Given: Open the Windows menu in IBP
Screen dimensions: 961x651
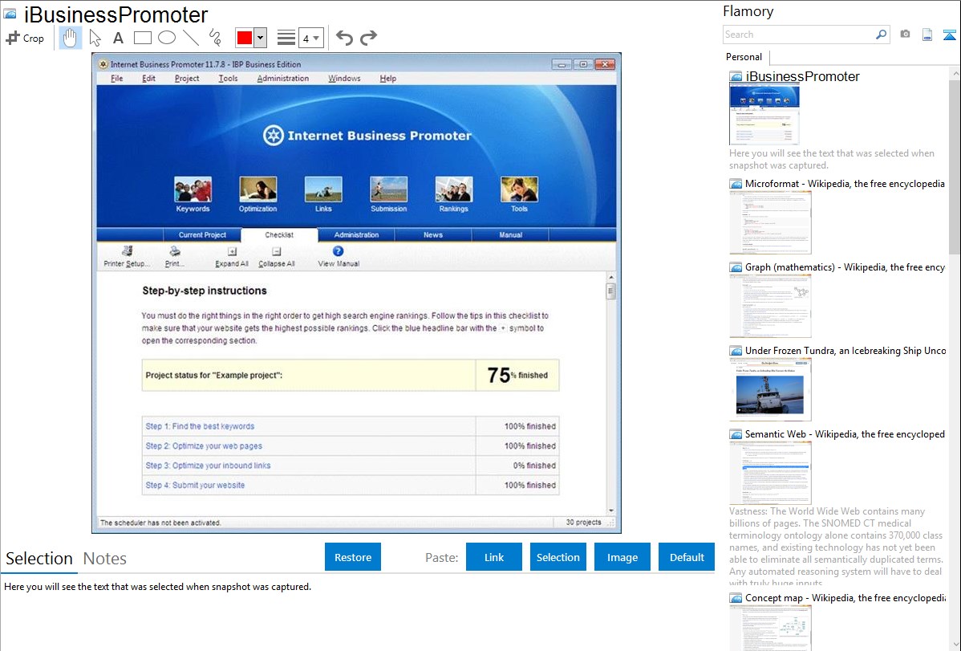Looking at the screenshot, I should point(344,79).
